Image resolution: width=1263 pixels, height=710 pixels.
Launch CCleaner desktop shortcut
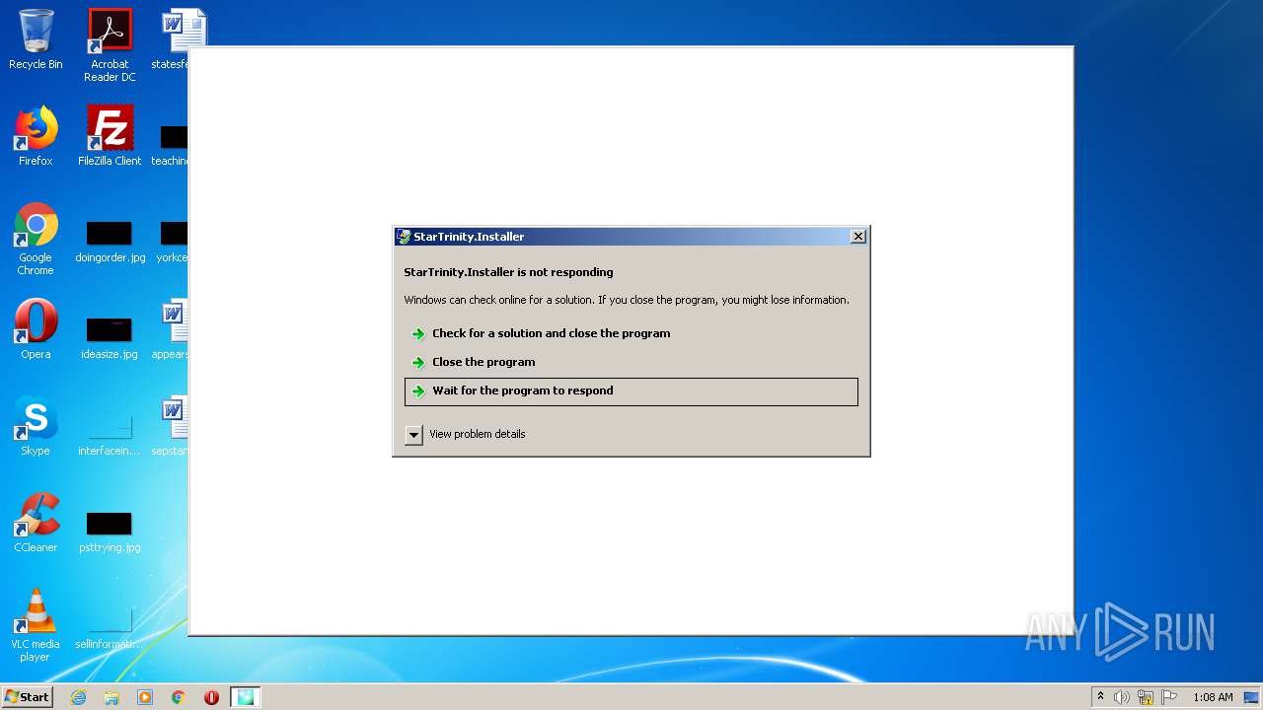pyautogui.click(x=36, y=523)
